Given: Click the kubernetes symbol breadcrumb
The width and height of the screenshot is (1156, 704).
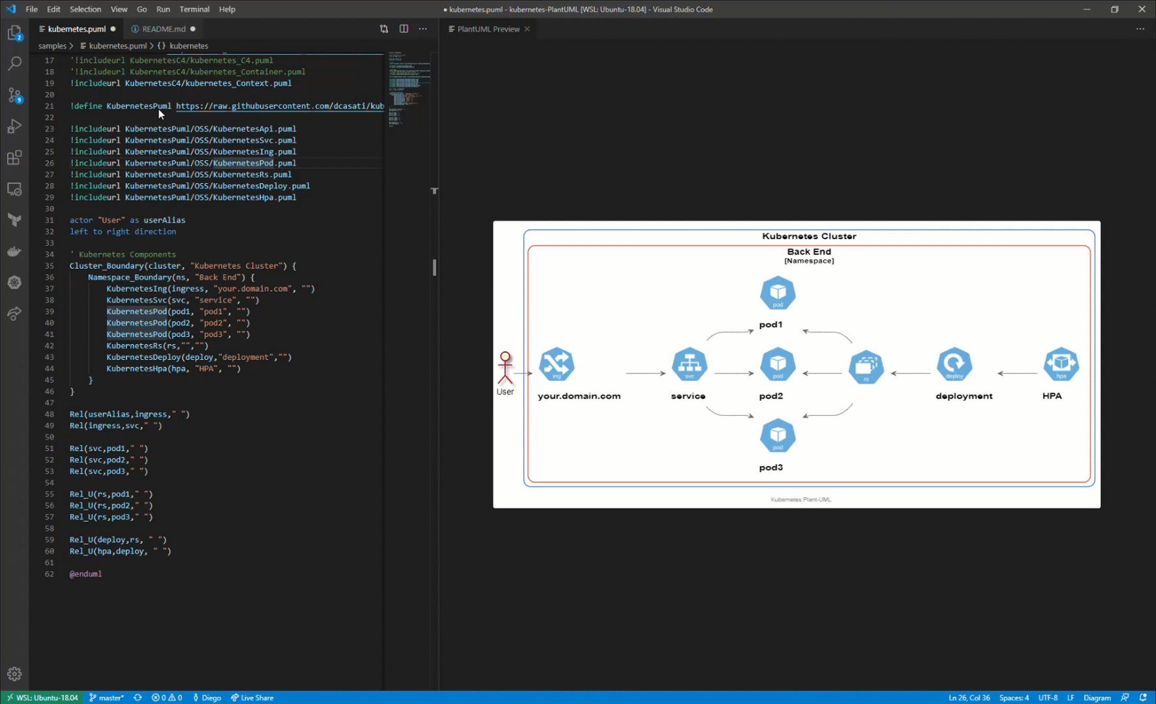Looking at the screenshot, I should click(x=189, y=46).
